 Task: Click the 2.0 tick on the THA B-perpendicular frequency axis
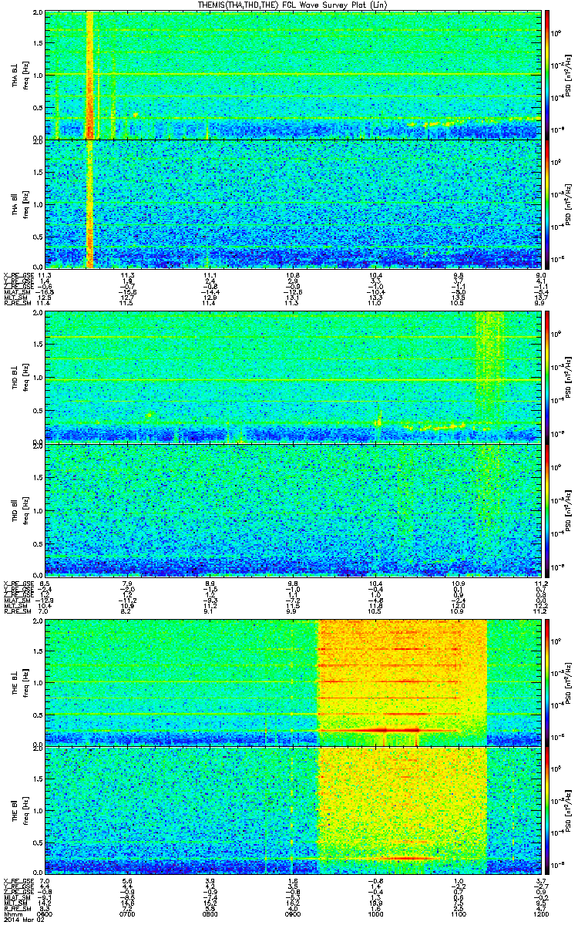[x=38, y=14]
